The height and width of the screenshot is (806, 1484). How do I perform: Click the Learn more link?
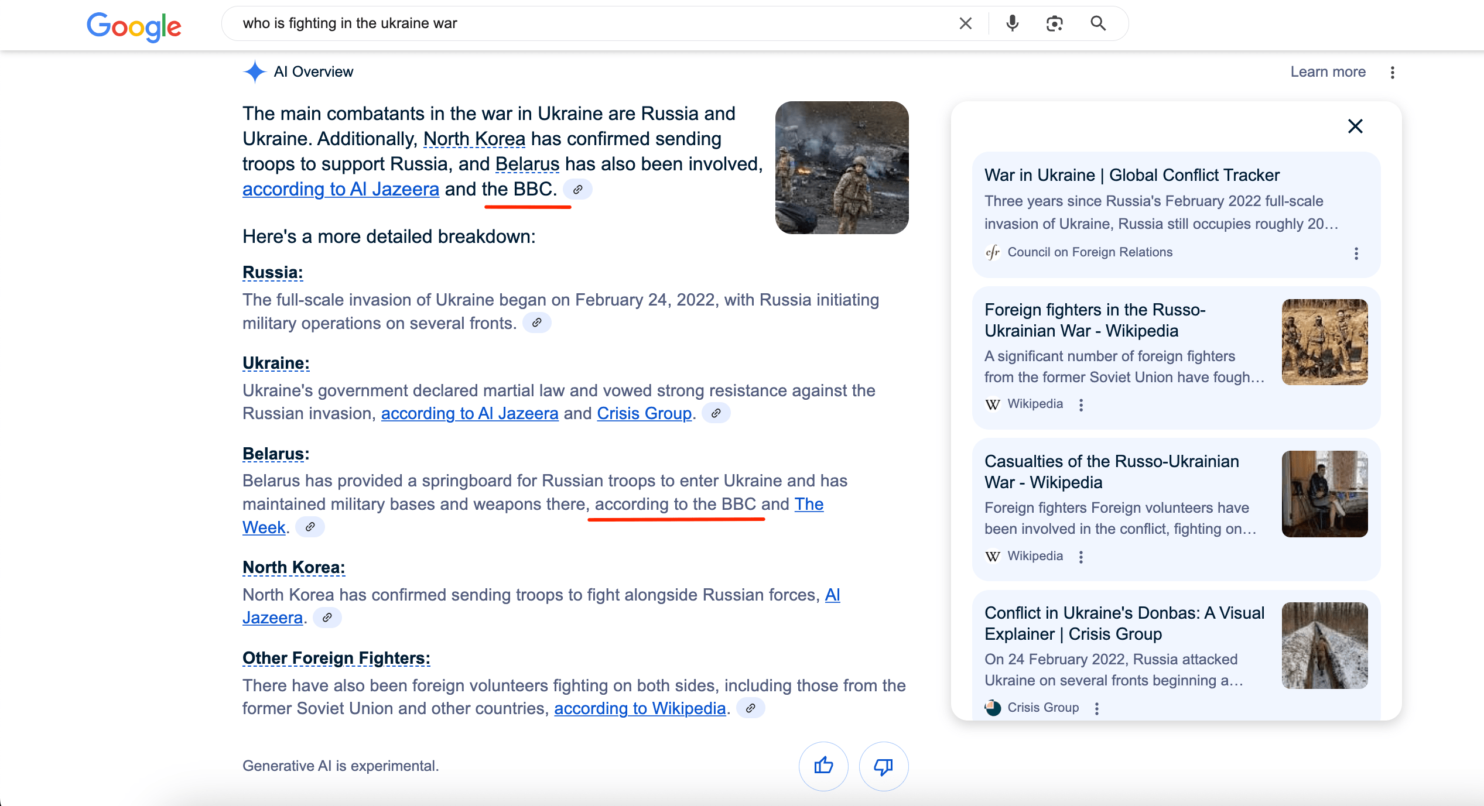pyautogui.click(x=1328, y=72)
